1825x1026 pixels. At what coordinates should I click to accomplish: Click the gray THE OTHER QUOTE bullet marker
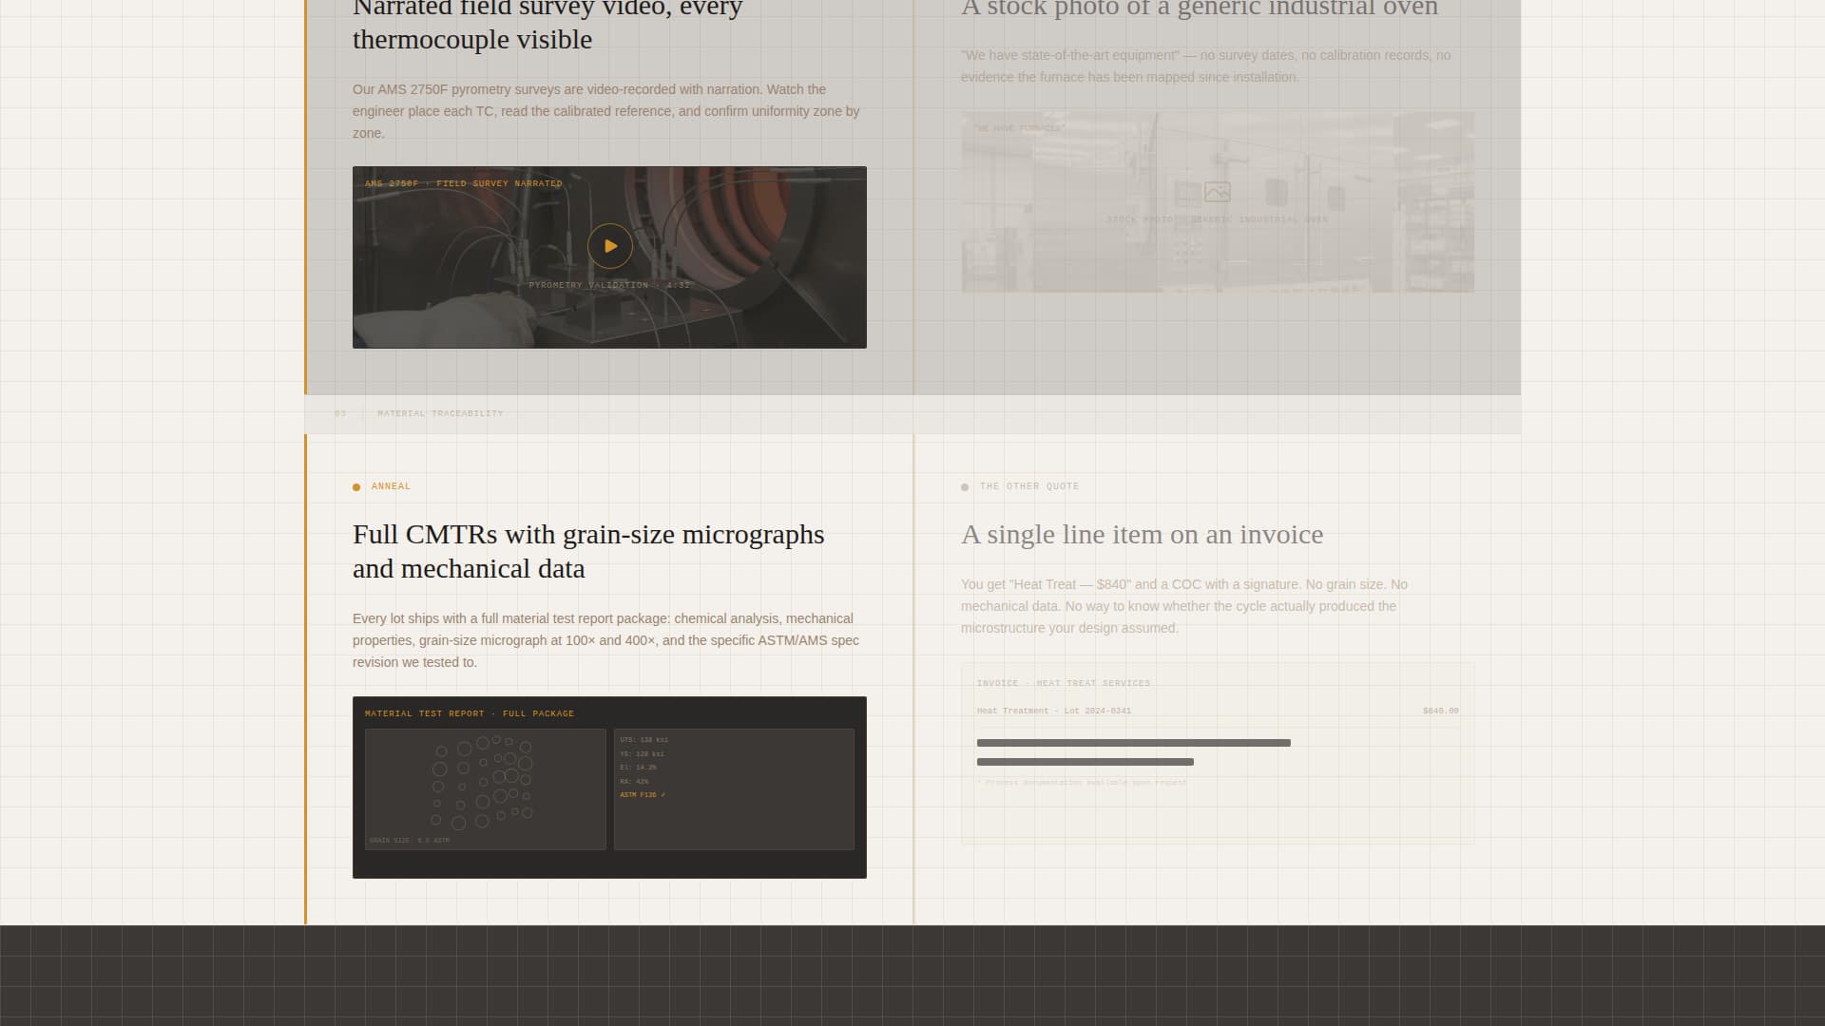click(966, 485)
